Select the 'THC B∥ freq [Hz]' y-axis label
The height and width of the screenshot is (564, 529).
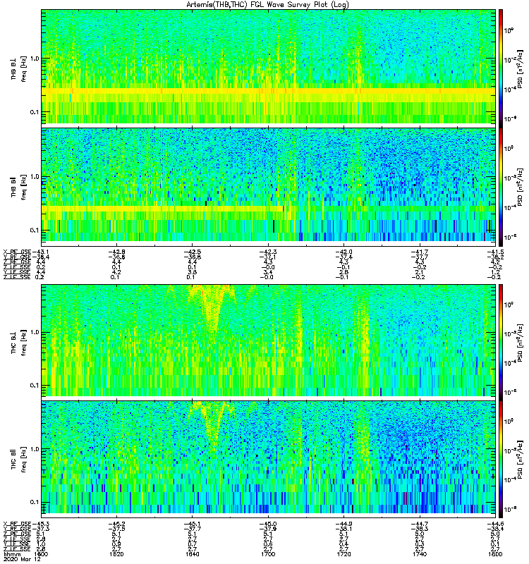point(19,460)
